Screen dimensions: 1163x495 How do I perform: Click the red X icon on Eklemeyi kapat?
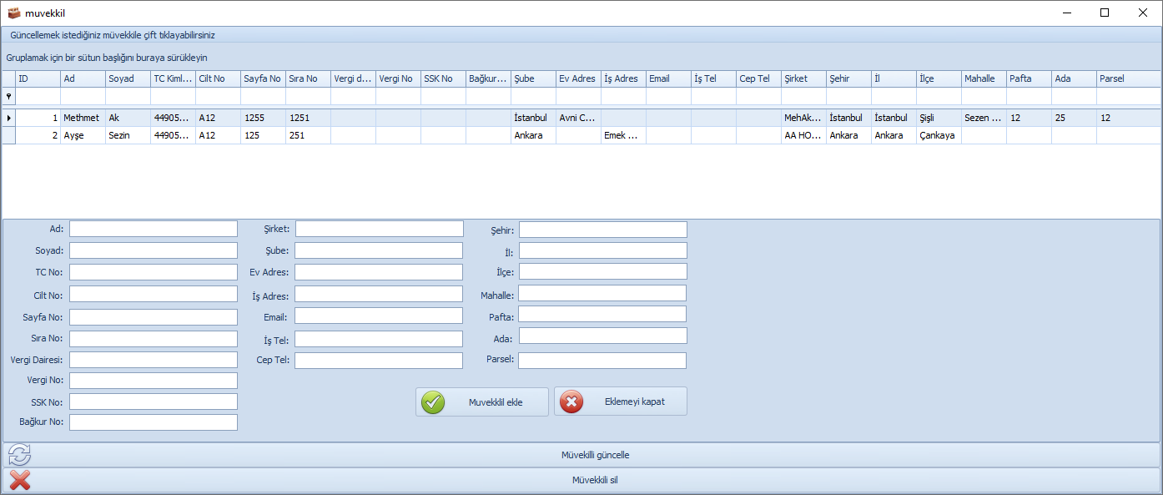click(571, 402)
